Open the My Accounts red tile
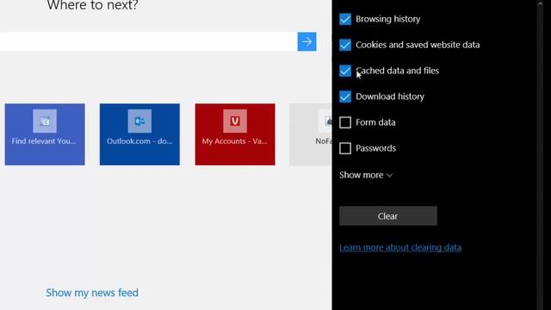 pos(235,134)
